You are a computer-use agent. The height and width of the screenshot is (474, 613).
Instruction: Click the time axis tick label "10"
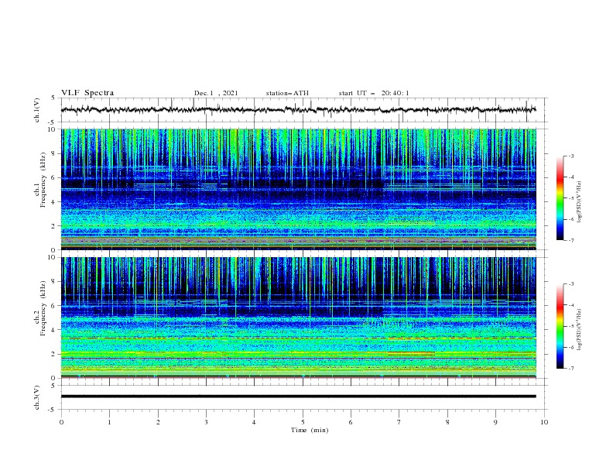coord(544,422)
